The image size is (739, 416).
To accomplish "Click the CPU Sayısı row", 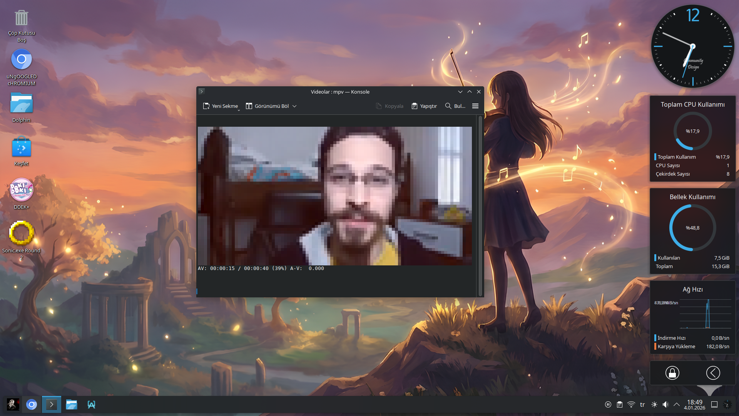I will [x=692, y=165].
